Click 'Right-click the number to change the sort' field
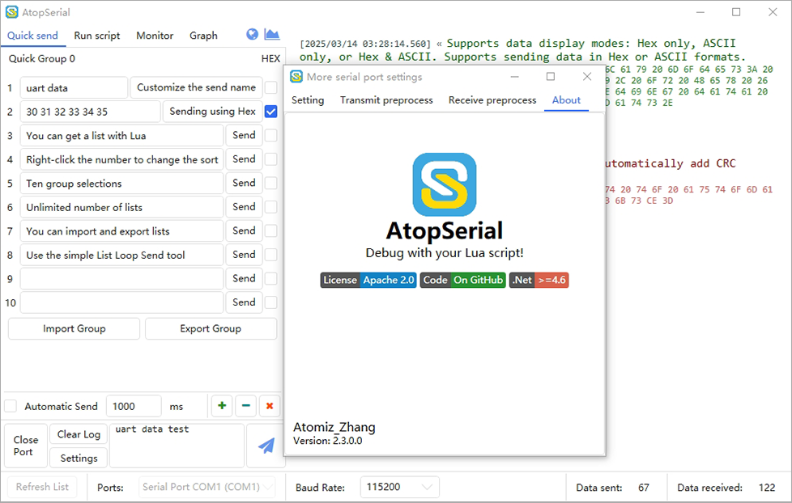Screen dimensions: 792x503 click(x=121, y=159)
